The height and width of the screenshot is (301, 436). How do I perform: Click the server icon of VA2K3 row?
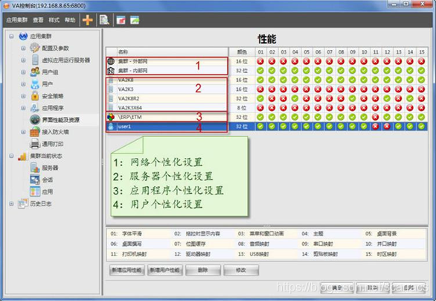point(111,89)
